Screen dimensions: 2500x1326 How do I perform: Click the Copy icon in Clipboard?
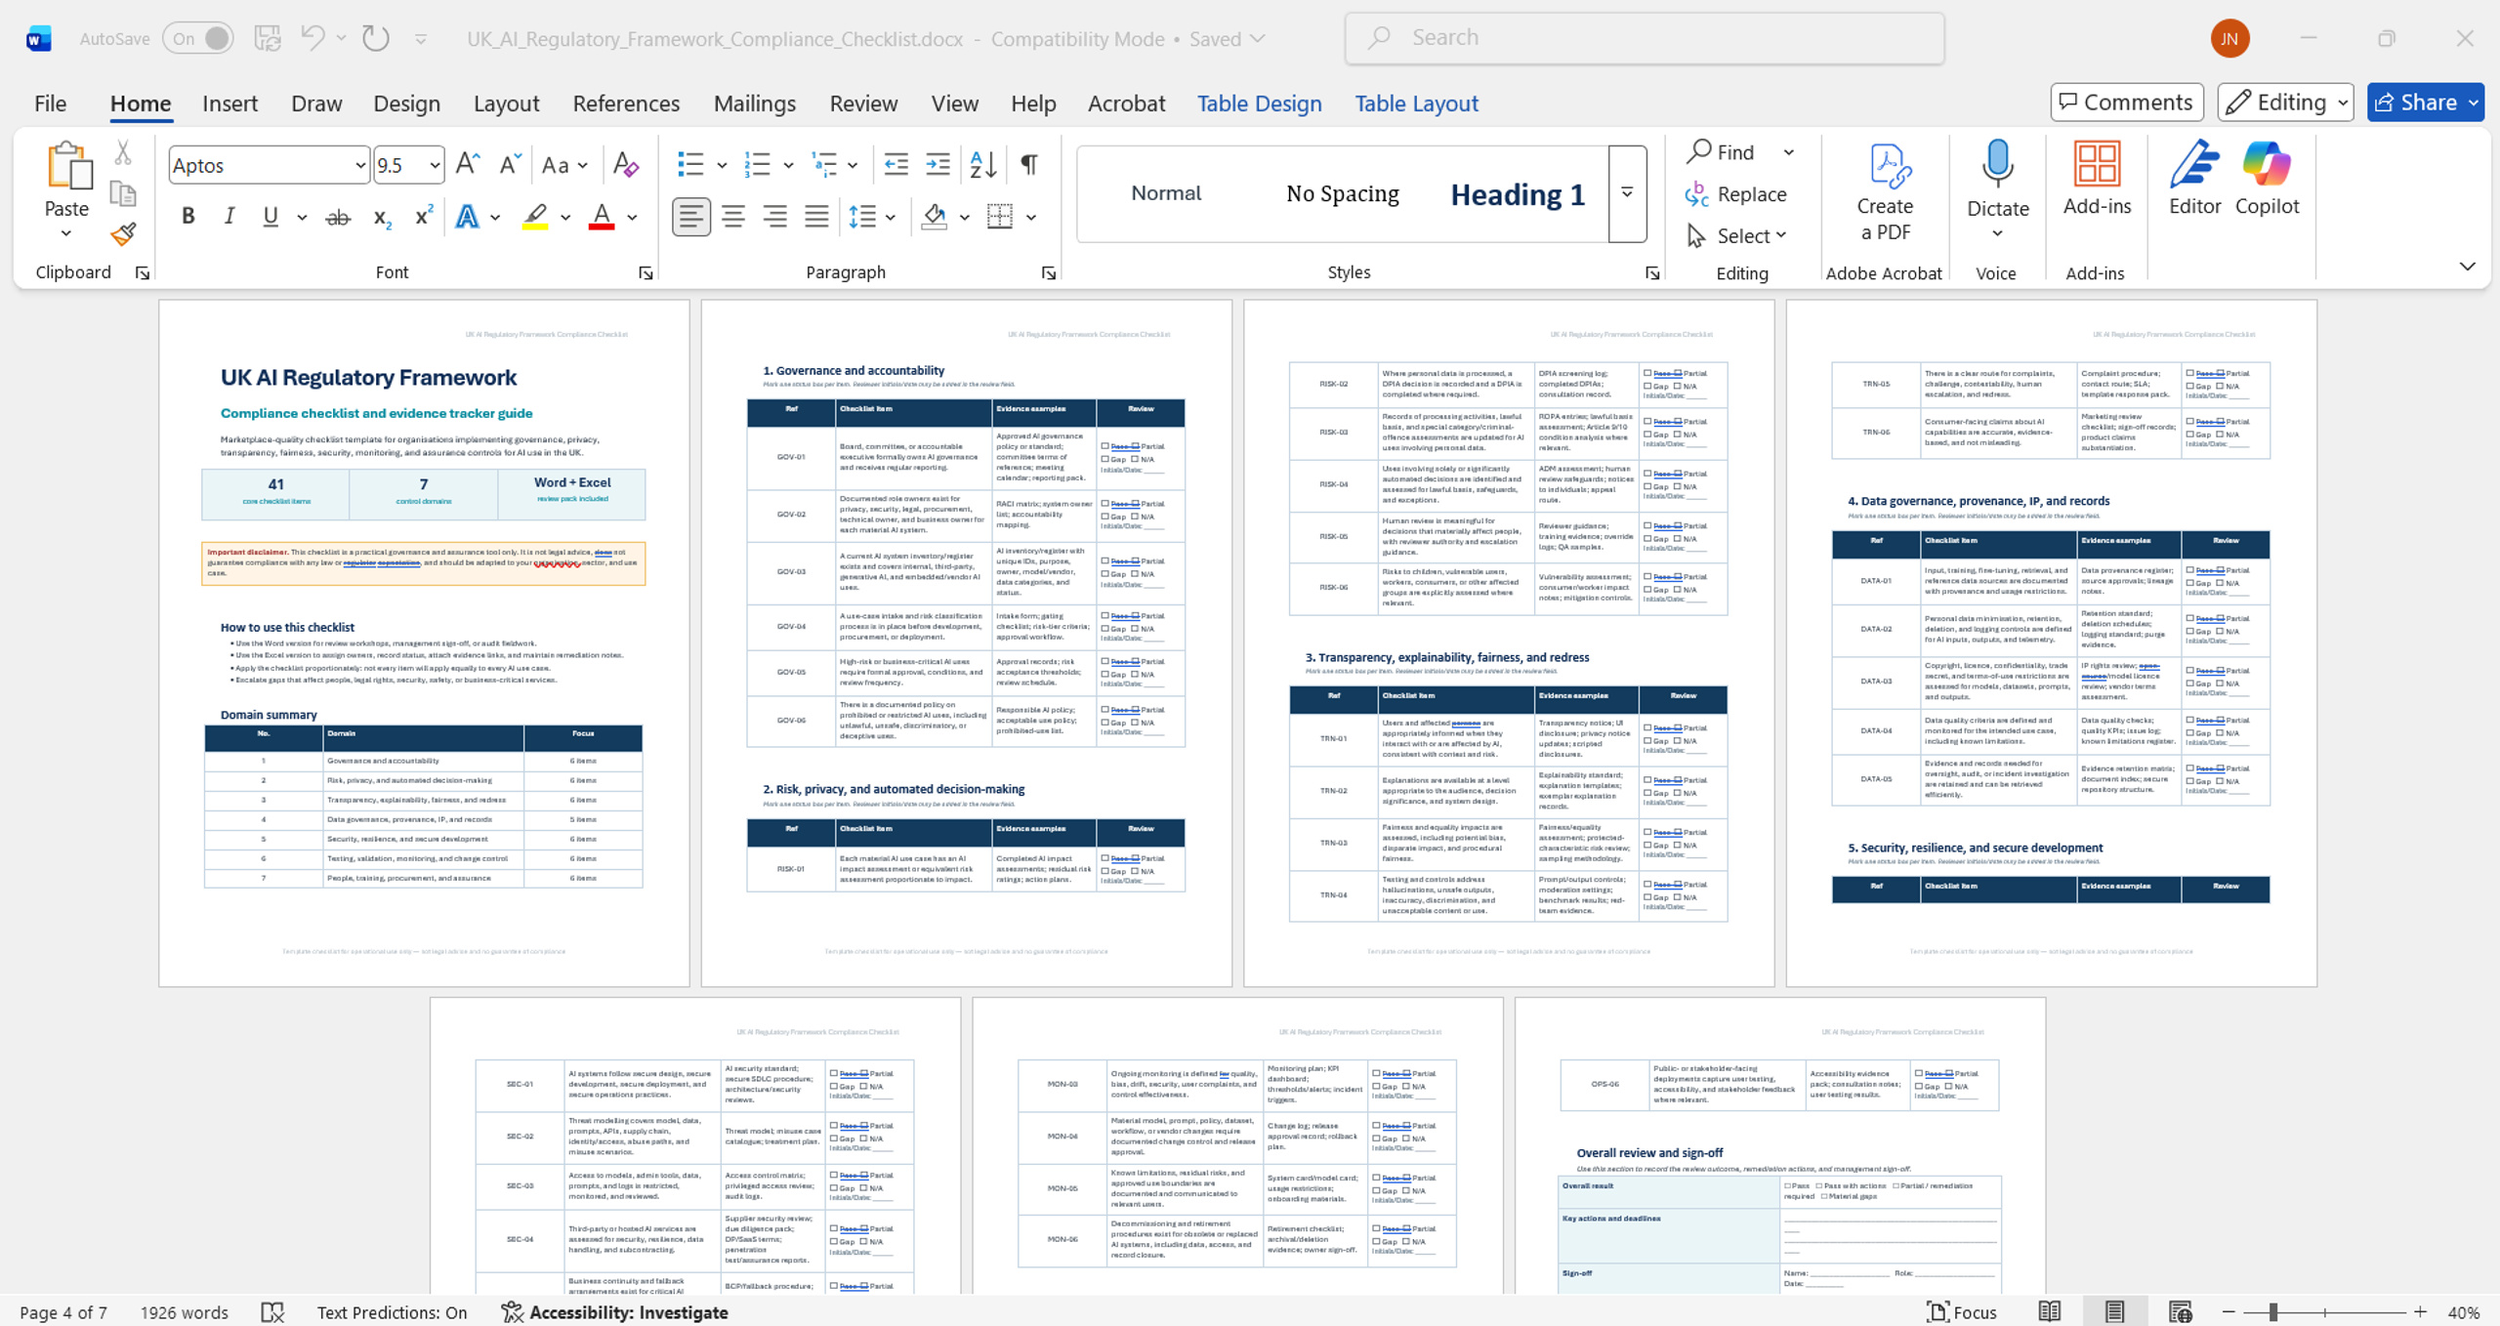123,193
